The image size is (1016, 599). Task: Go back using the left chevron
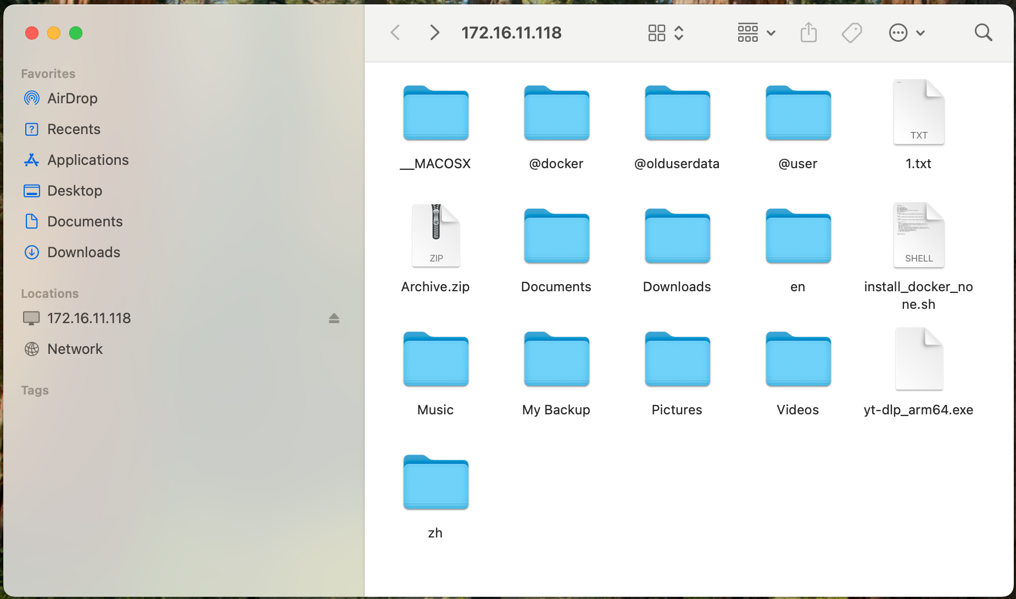point(395,33)
